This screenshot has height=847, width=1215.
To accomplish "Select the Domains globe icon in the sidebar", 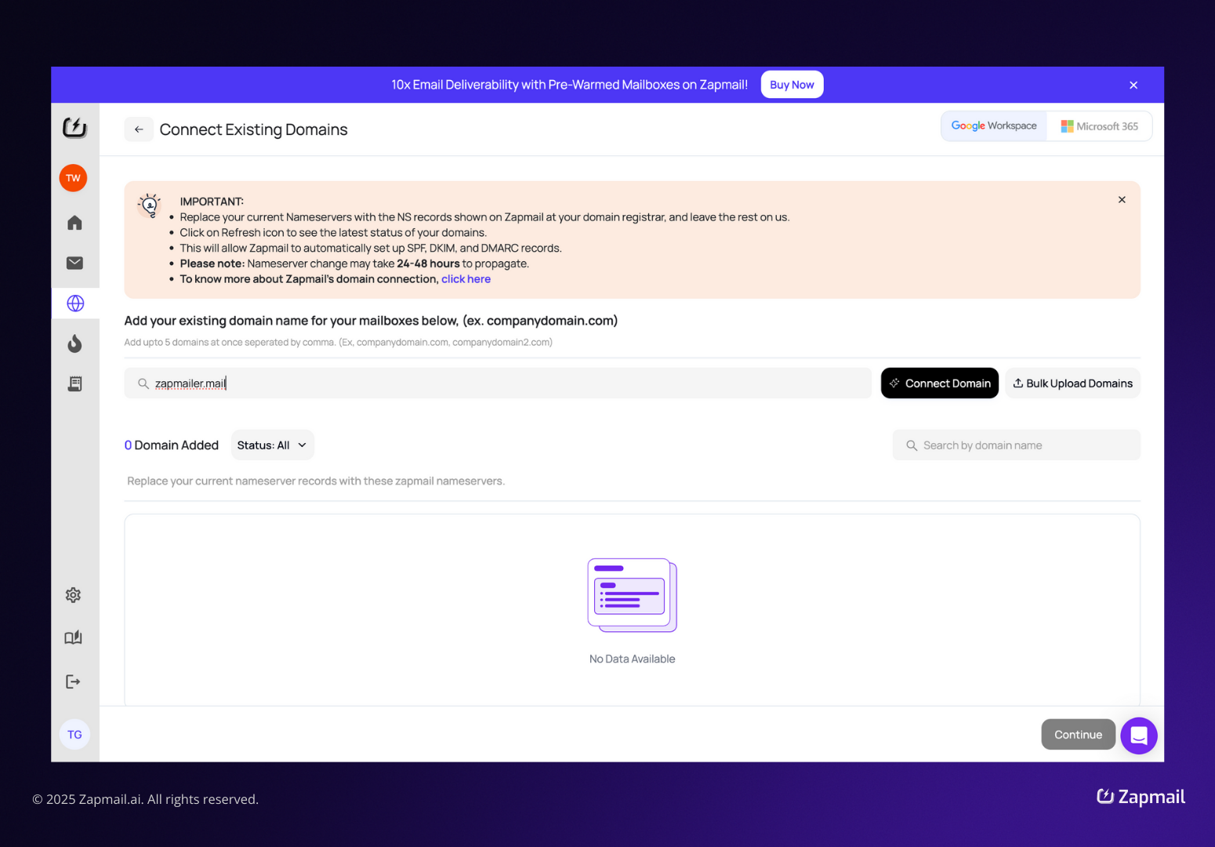I will point(75,304).
